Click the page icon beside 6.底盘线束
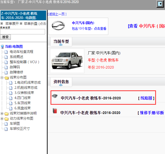This screenshot has width=165, height=154. pos(11,108)
